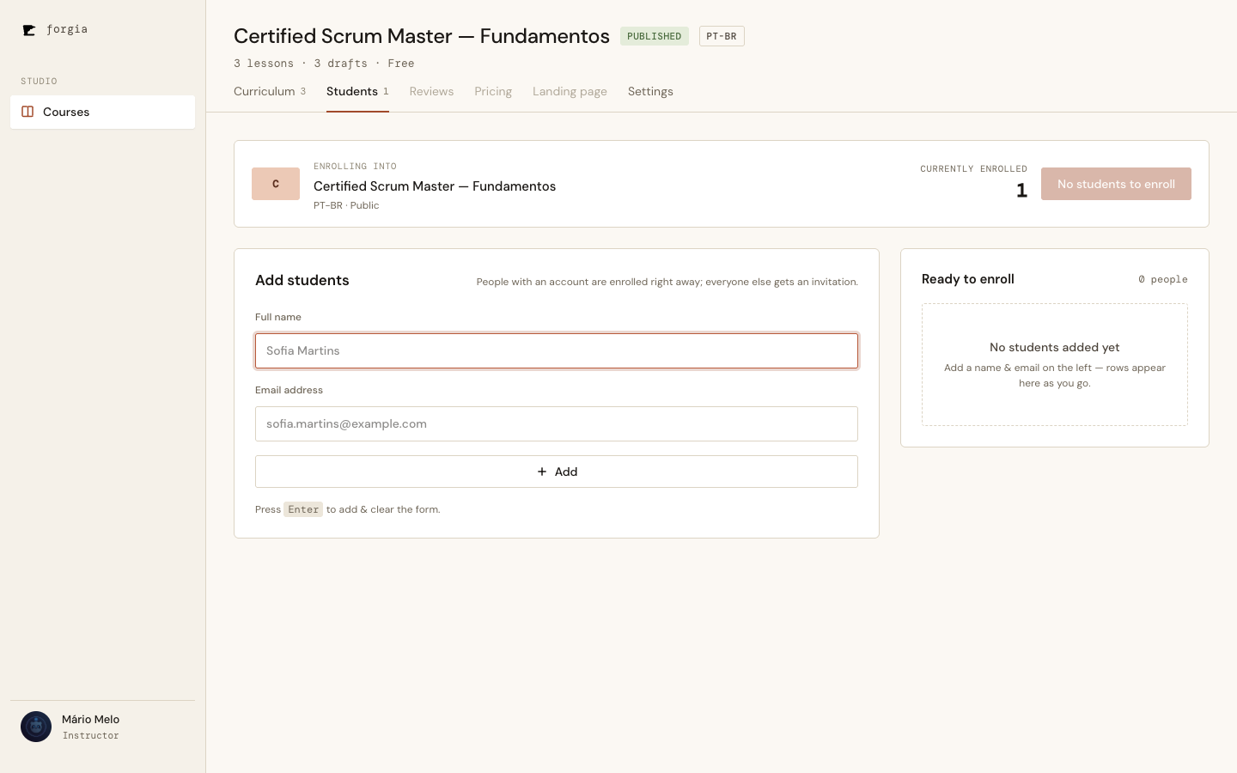Open the Reviews tab
Viewport: 1237px width, 773px height.
tap(431, 91)
